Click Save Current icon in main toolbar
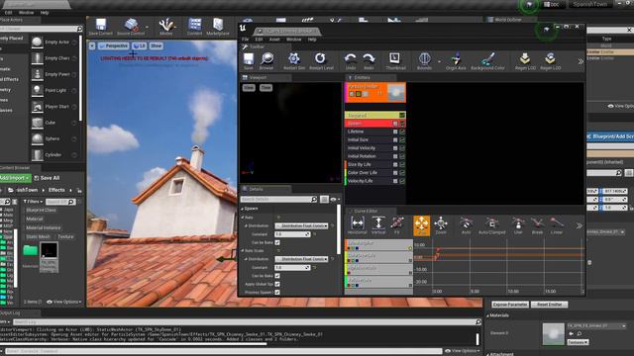Viewport: 634px width, 356px height. (101, 25)
